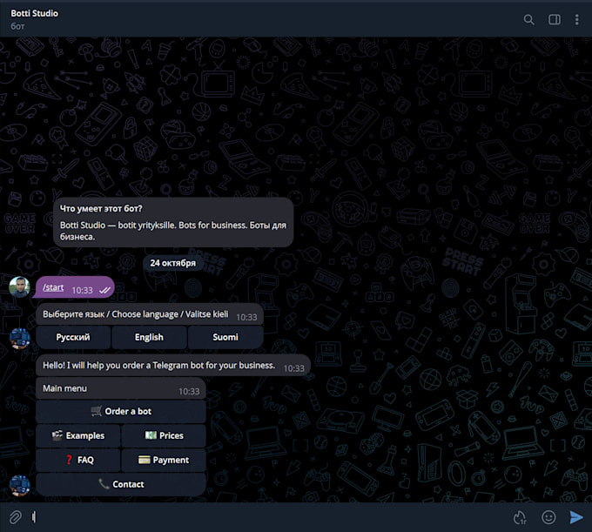Screen dimensions: 592x532
Task: Click the Что умеет этот бот description
Action: tap(173, 222)
